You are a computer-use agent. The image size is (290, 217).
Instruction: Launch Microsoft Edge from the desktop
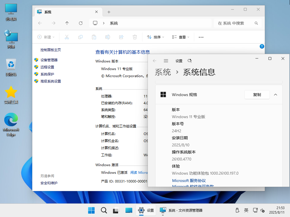11,125
